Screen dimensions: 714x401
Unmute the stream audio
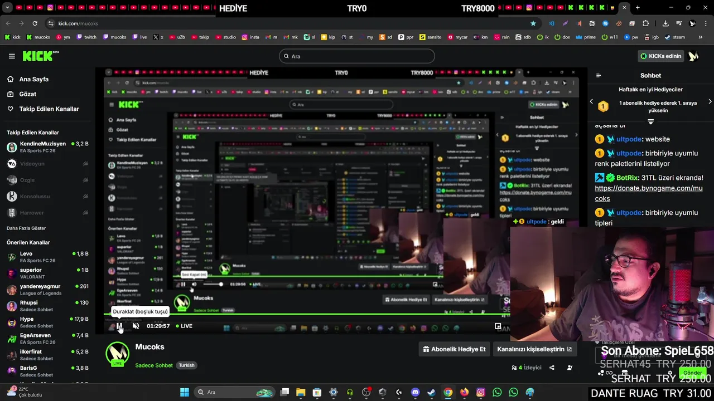click(x=136, y=326)
